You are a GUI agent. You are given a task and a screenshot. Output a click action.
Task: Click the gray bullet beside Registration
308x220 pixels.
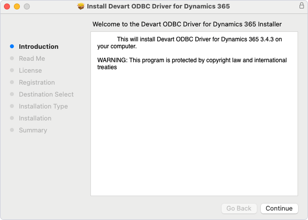click(12, 82)
